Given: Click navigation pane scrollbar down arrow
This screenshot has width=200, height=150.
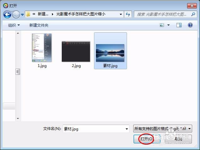Looking at the screenshot, I should coord(18,118).
